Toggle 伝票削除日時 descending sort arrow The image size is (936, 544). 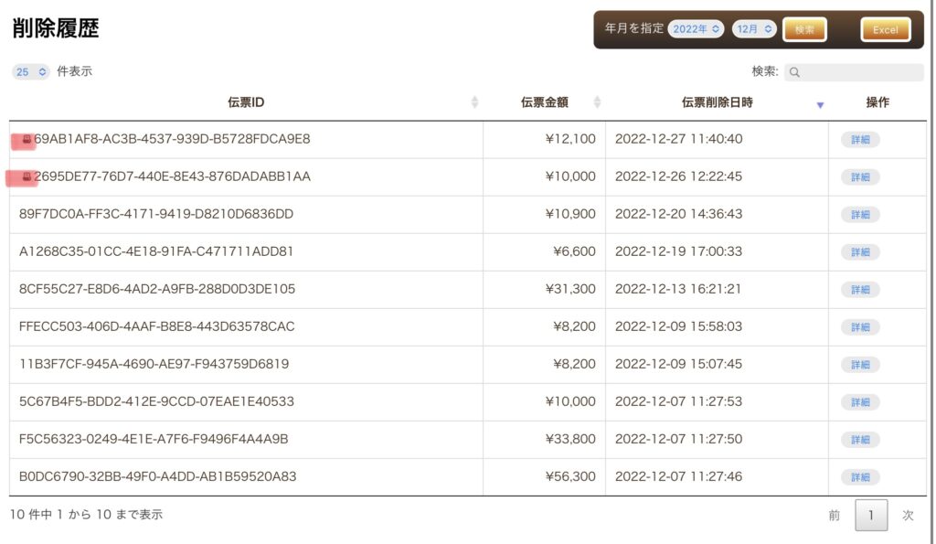tap(820, 105)
